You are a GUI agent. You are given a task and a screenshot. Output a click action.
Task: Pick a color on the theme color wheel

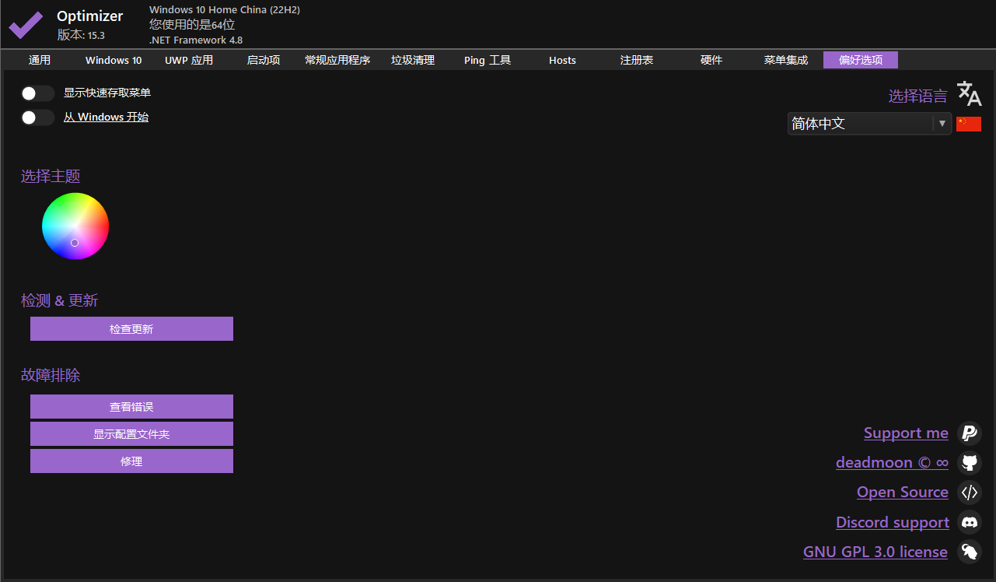coord(75,226)
